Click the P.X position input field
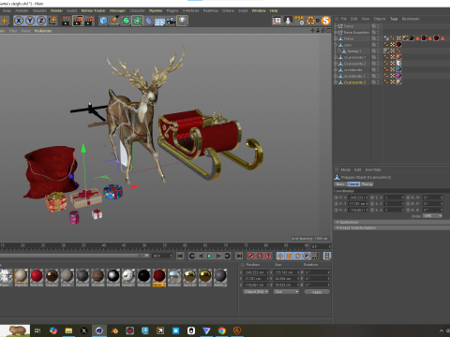 click(358, 198)
